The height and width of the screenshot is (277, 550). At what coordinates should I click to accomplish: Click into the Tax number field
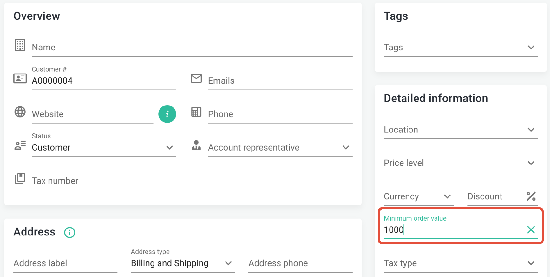pos(104,181)
